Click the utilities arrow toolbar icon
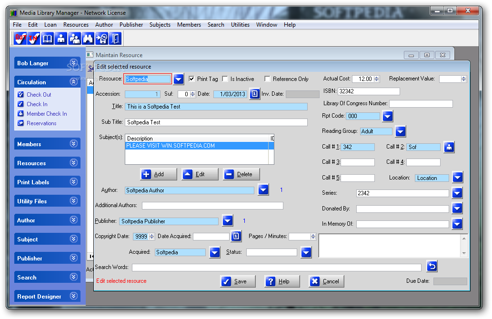This screenshot has width=492, height=319. pos(101,39)
